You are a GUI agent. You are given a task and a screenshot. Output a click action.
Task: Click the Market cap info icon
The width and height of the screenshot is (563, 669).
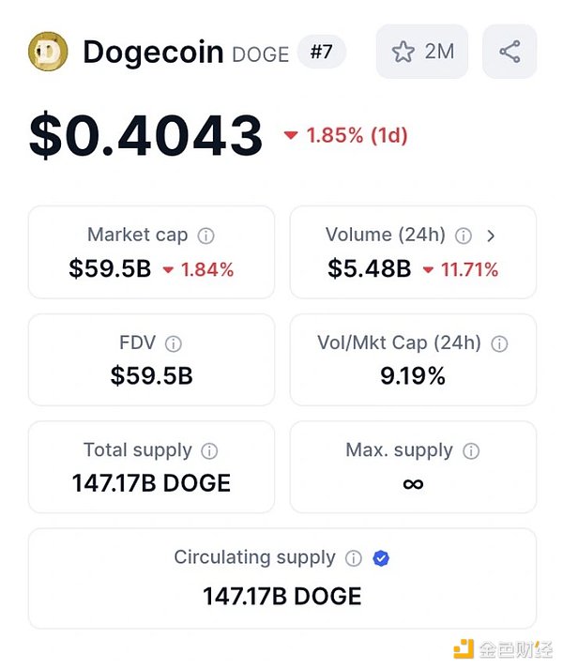[x=206, y=236]
